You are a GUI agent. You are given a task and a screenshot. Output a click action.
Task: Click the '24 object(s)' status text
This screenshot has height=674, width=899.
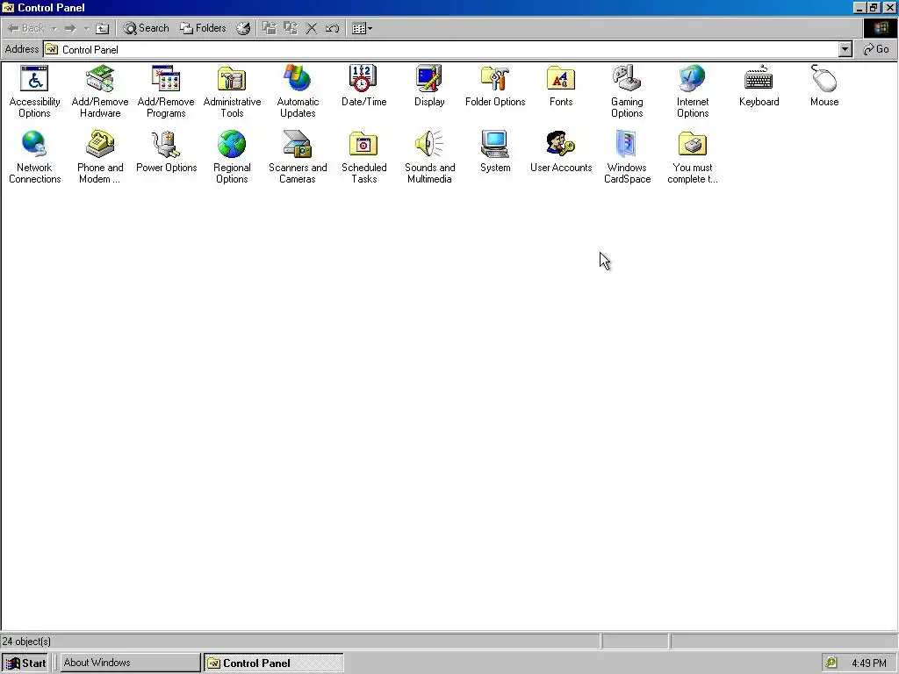tap(26, 642)
